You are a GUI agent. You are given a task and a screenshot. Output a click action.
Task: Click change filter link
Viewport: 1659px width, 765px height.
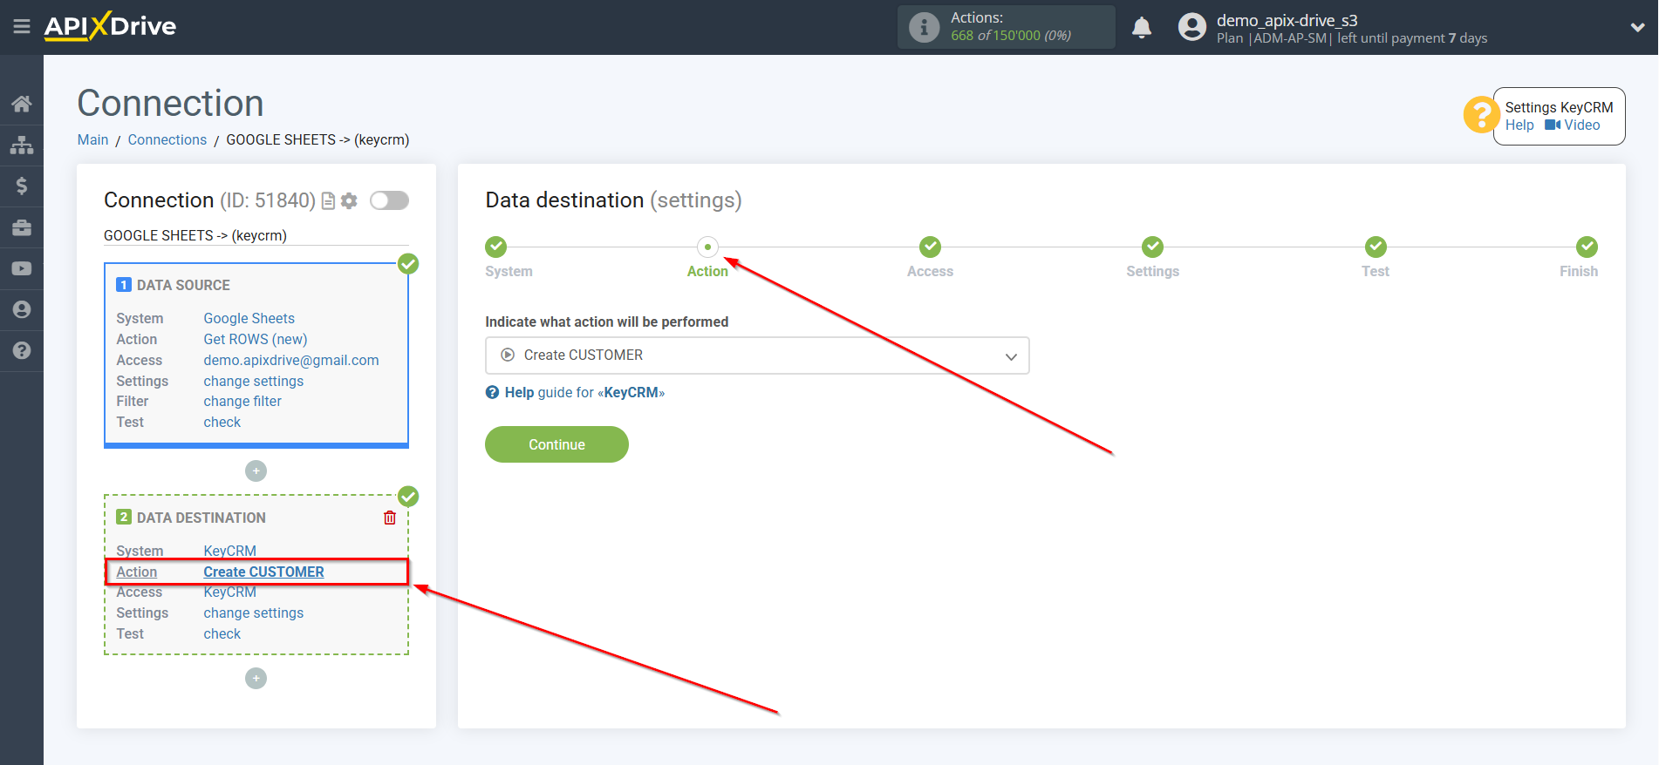pyautogui.click(x=242, y=402)
